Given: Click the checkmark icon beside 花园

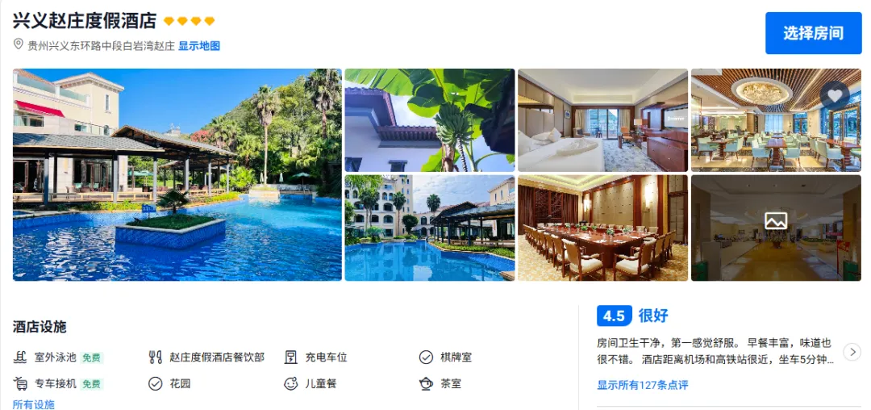Looking at the screenshot, I should (156, 383).
